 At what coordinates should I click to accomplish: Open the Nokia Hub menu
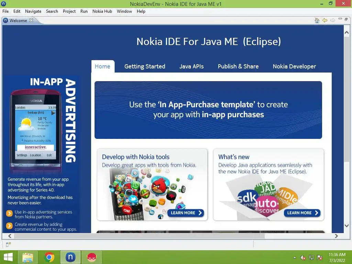click(x=102, y=11)
